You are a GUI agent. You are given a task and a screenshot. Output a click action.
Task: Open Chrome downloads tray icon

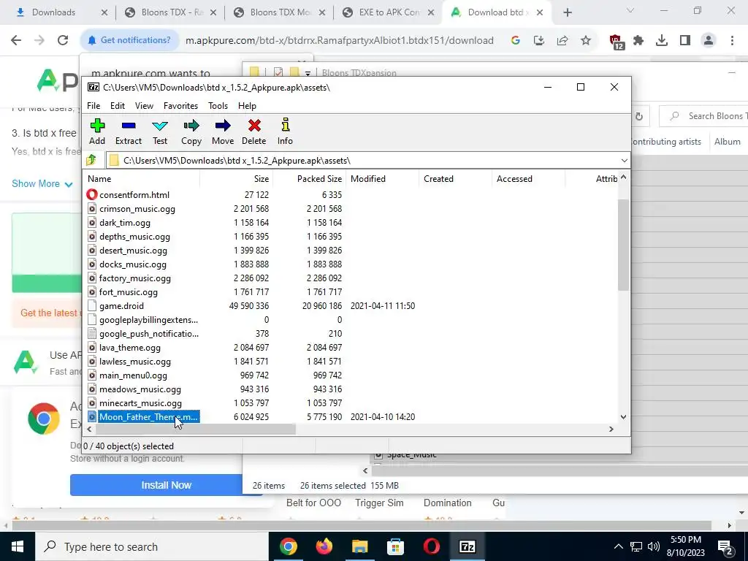click(x=662, y=41)
